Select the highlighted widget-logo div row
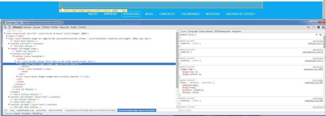326x116 pixels. point(89,64)
